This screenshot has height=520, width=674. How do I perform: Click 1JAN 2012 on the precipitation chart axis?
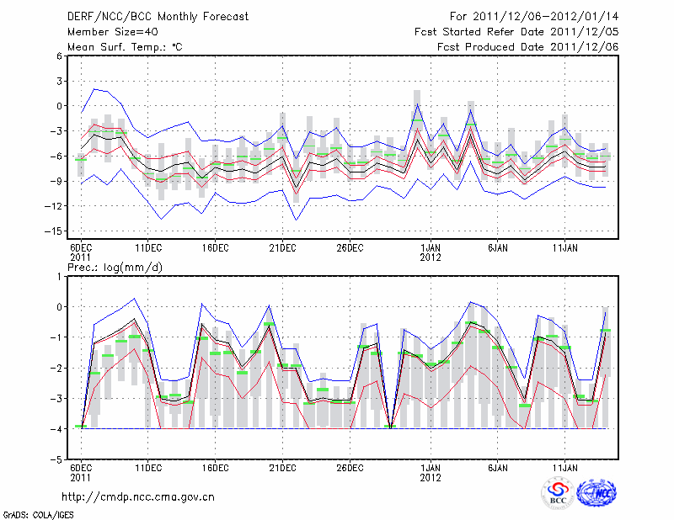click(x=431, y=471)
